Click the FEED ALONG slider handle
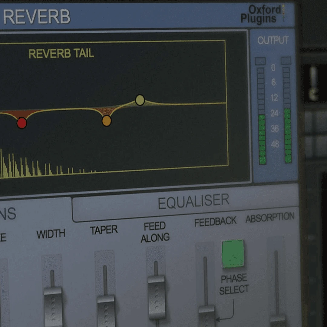The width and height of the screenshot is (327, 327). 157,297
